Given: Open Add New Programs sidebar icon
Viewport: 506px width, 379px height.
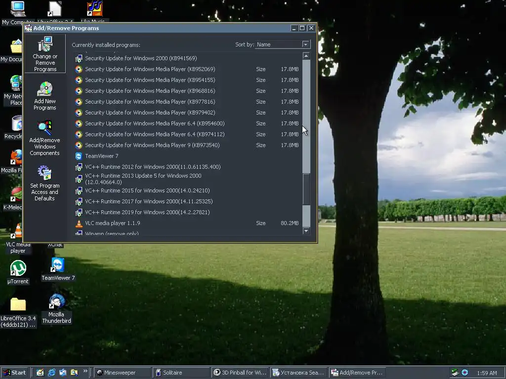Looking at the screenshot, I should point(45,96).
